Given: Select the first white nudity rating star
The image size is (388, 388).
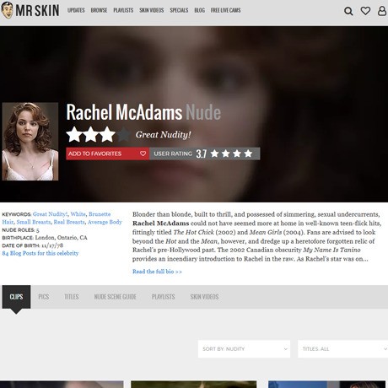Looking at the screenshot, I should pos(74,134).
